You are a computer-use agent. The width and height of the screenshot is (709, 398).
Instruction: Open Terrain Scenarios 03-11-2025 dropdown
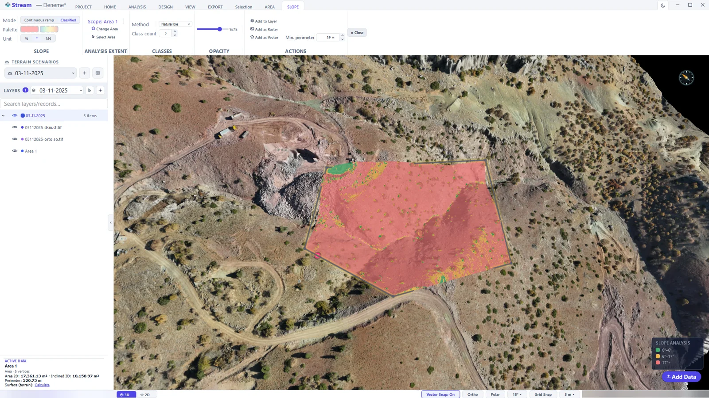[41, 73]
